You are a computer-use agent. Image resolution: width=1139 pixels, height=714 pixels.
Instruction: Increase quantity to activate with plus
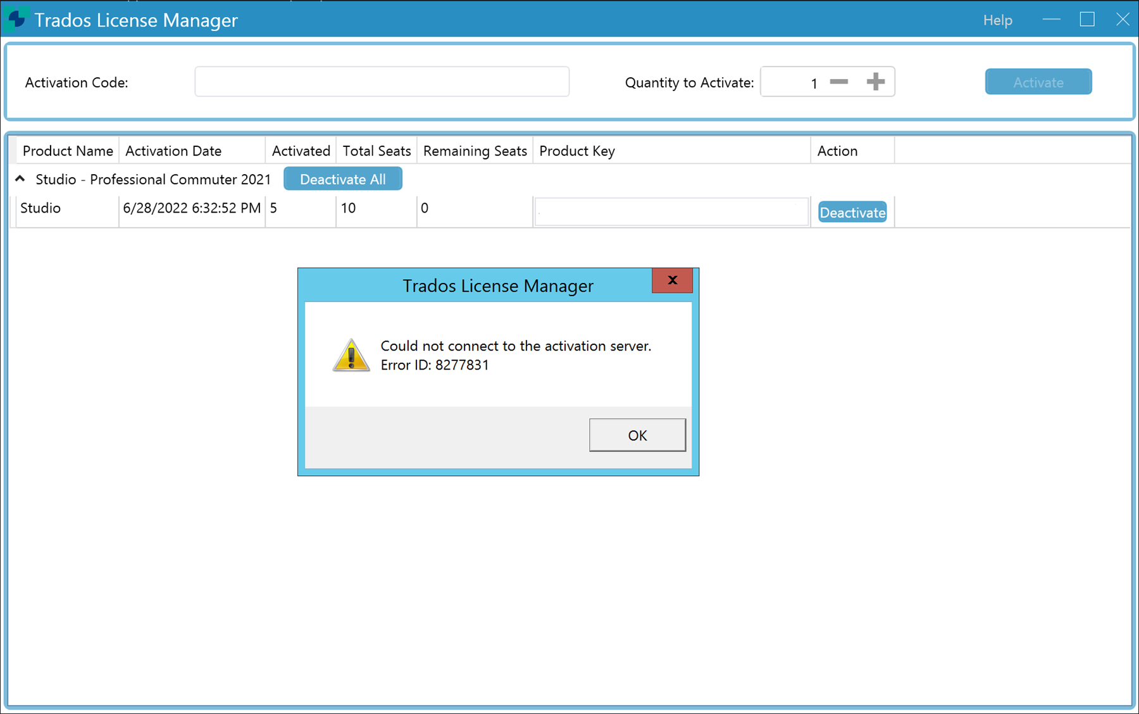click(x=876, y=82)
